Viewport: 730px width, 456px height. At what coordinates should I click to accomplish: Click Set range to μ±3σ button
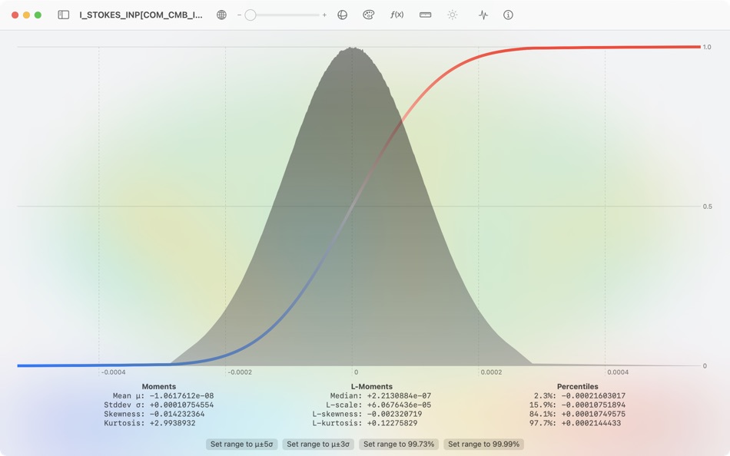[318, 444]
